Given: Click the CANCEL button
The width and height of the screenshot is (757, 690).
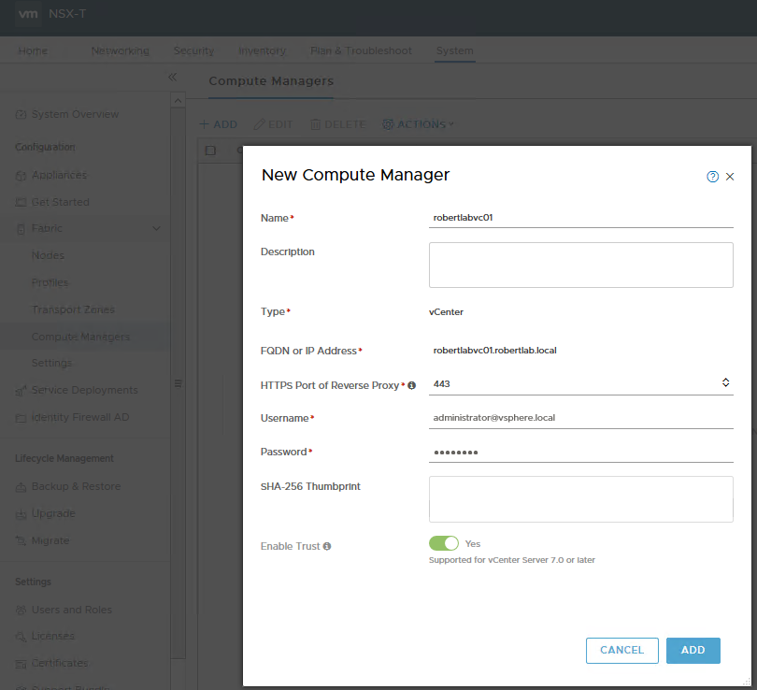Looking at the screenshot, I should tap(621, 650).
